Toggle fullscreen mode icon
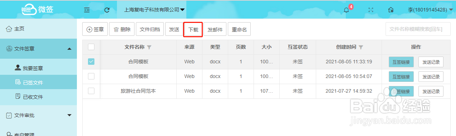Viewport: 456px width, 136px height. [371, 10]
